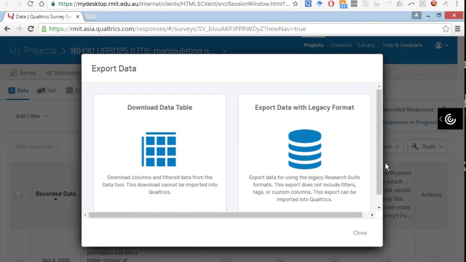Click account avatar icon in Qualtrics header

439,45
